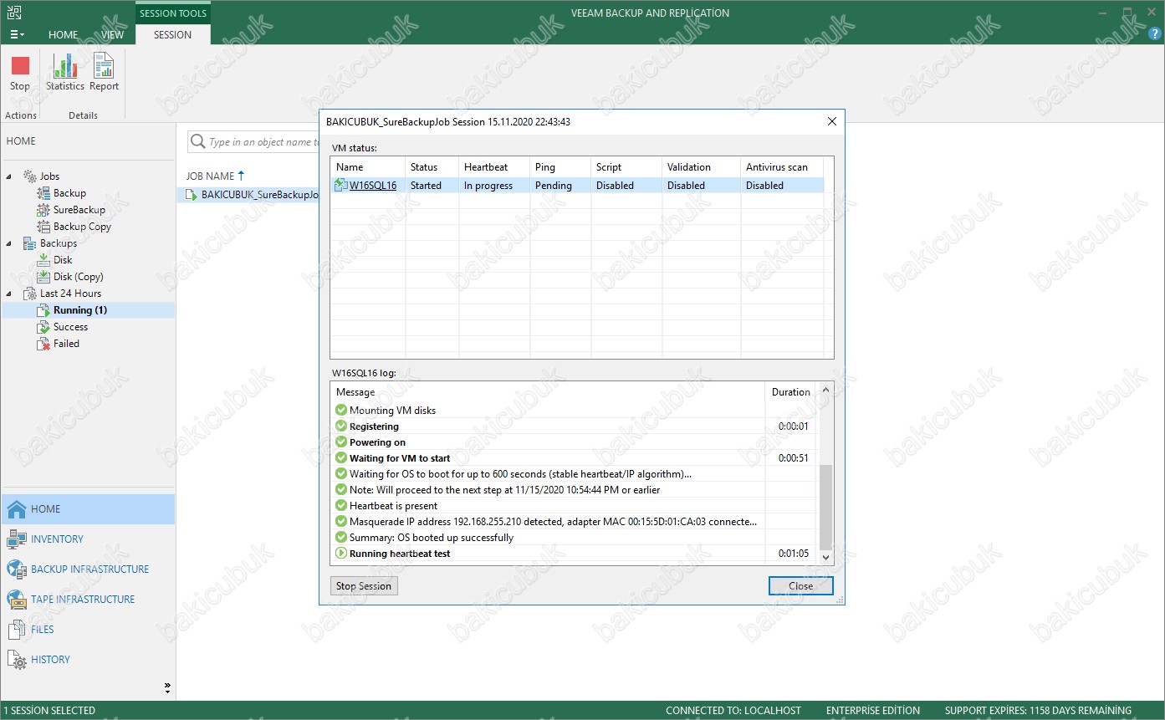Screen dimensions: 1165x720
Task: Select the Failed sessions node
Action: coord(66,344)
